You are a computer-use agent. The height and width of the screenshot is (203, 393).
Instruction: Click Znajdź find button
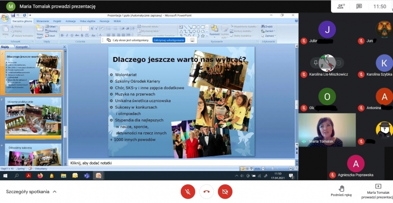pos(267,27)
